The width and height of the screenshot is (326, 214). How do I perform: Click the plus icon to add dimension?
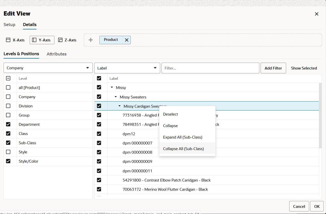[x=91, y=40]
